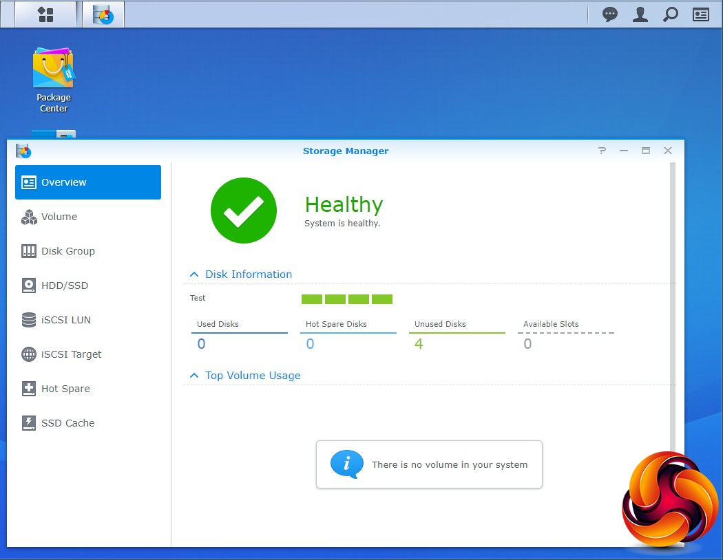This screenshot has height=560, width=723.
Task: Click the first green disk slot
Action: 312,299
